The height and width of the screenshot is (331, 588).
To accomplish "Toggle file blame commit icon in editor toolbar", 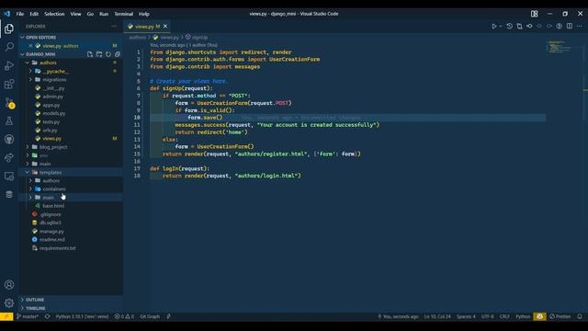I will pos(529,27).
